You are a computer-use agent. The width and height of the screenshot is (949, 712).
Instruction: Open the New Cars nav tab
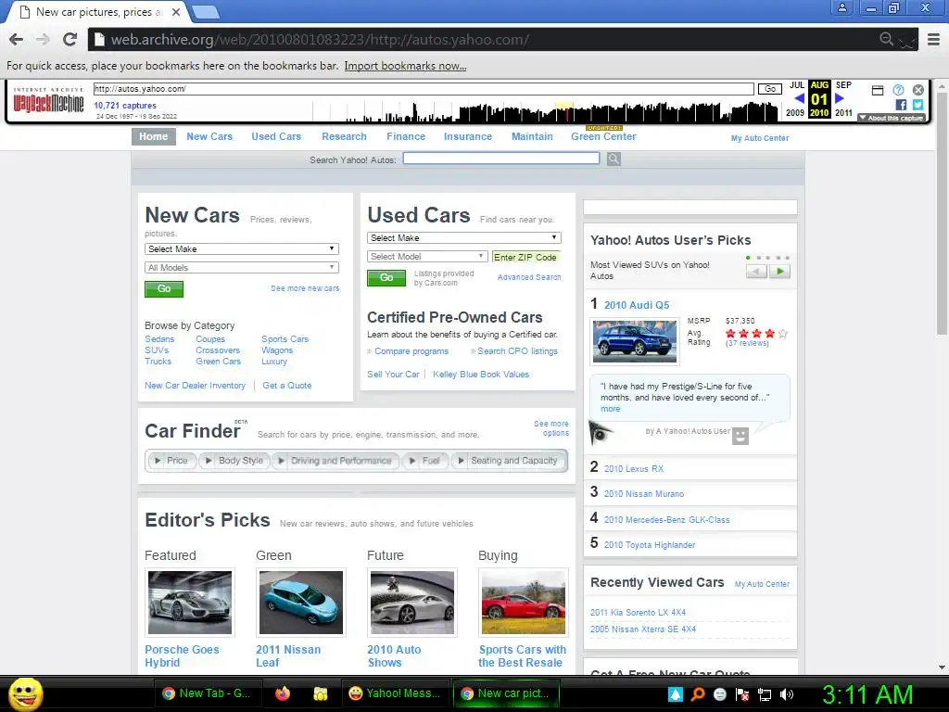click(x=209, y=137)
